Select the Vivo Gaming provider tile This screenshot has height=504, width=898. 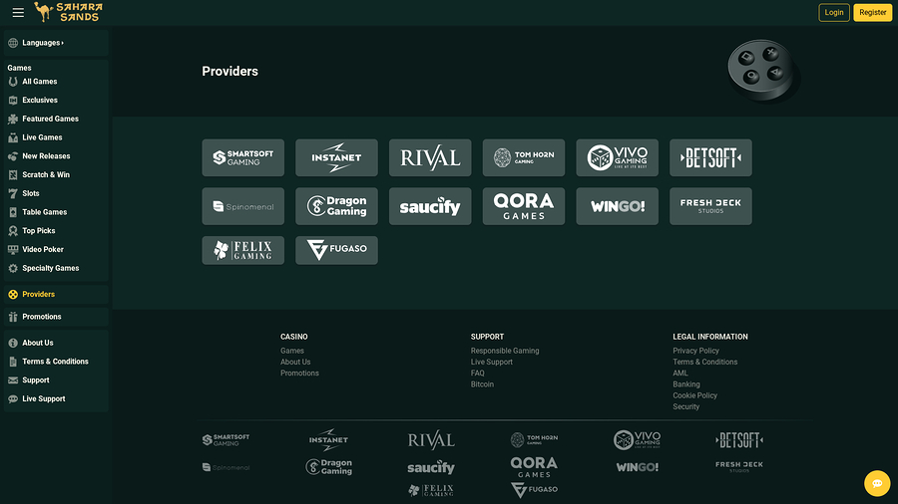point(617,157)
